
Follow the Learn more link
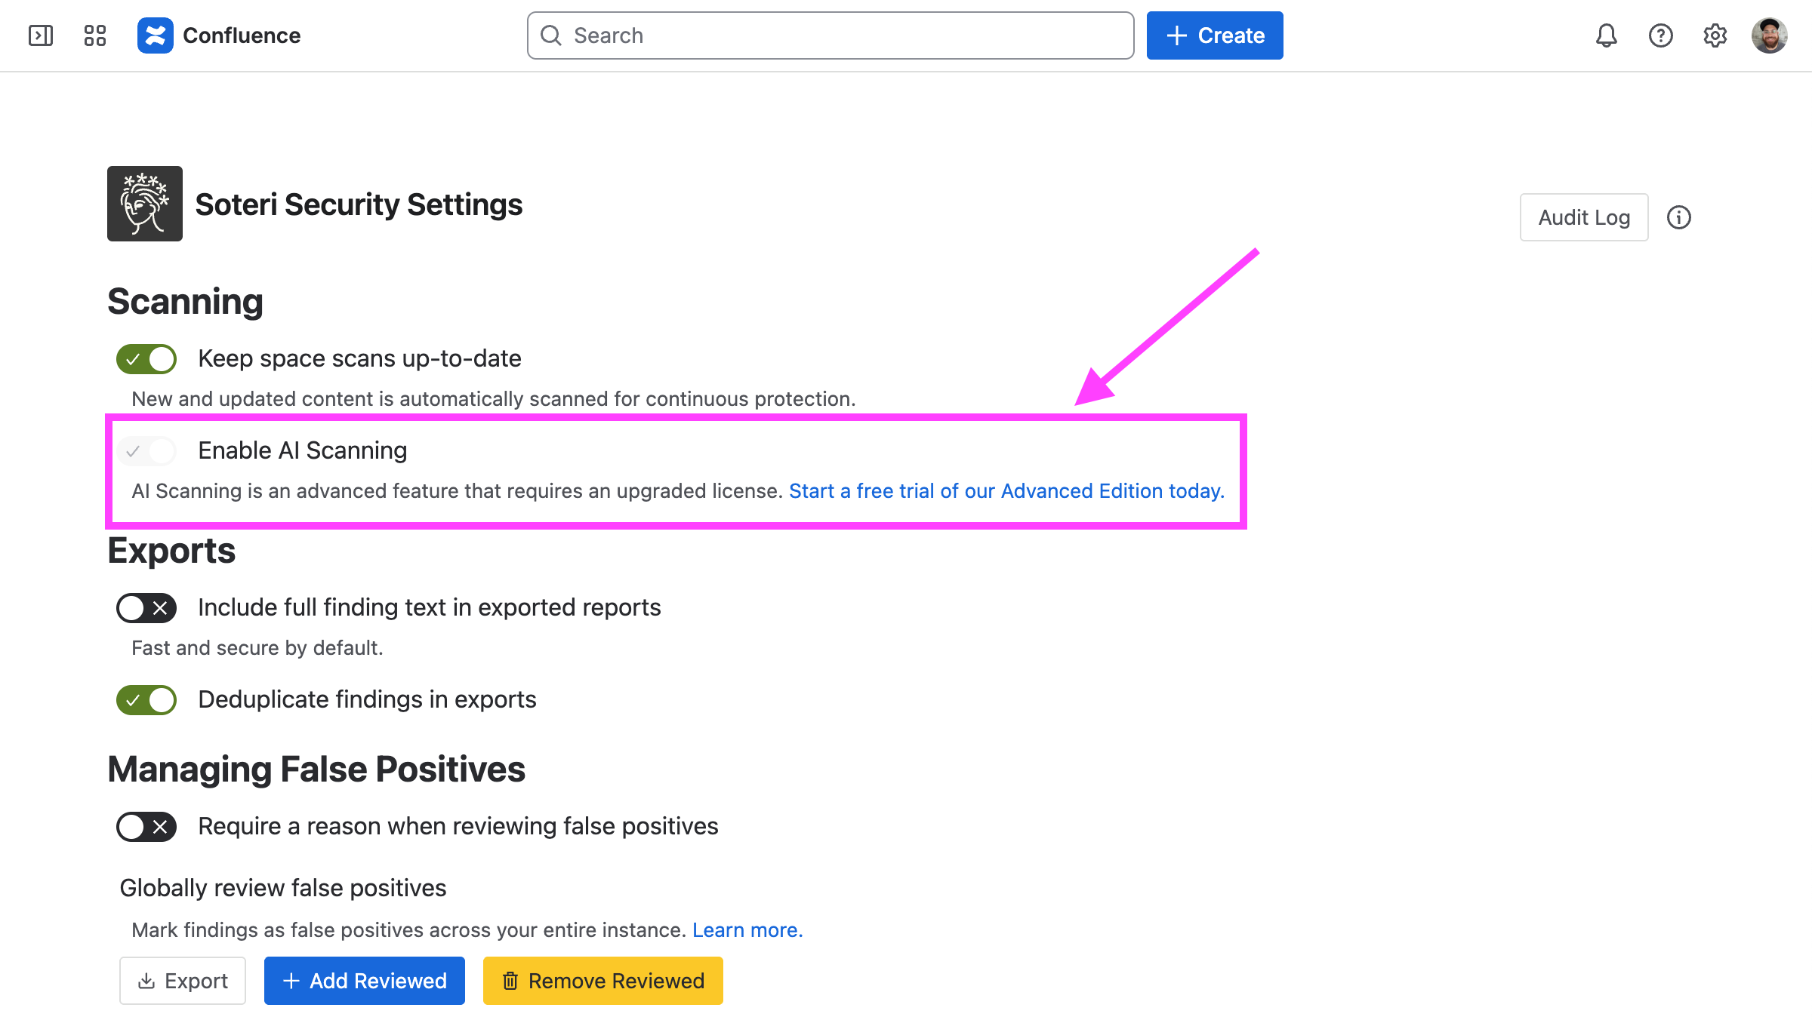point(747,930)
